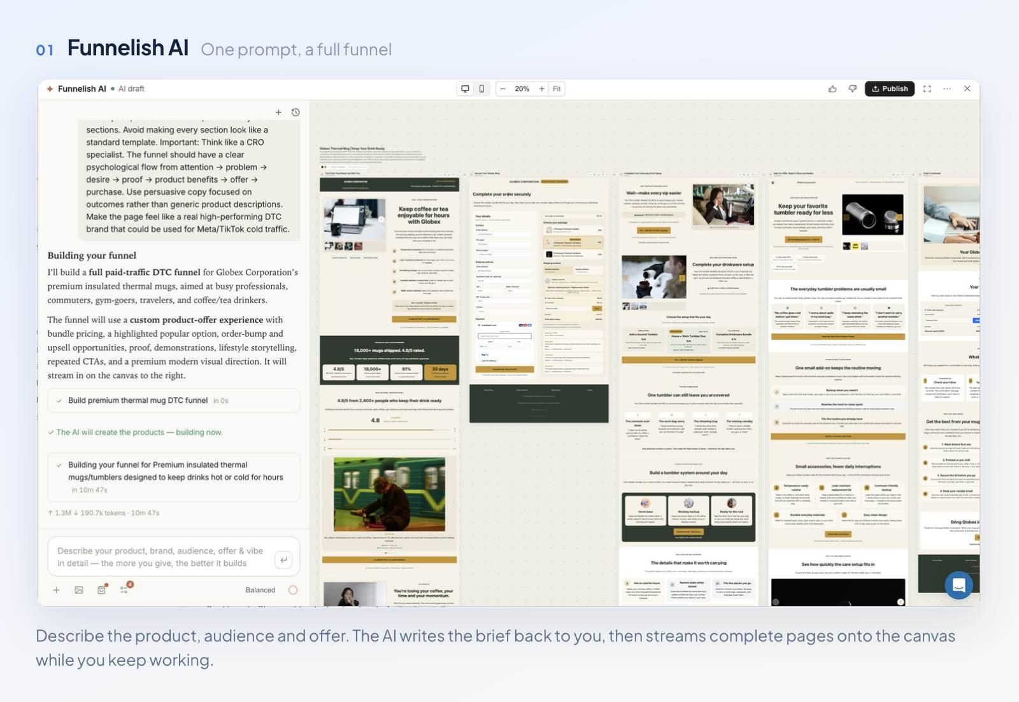This screenshot has height=702, width=1019.
Task: Zoom out the canvas with minus button
Action: click(503, 89)
